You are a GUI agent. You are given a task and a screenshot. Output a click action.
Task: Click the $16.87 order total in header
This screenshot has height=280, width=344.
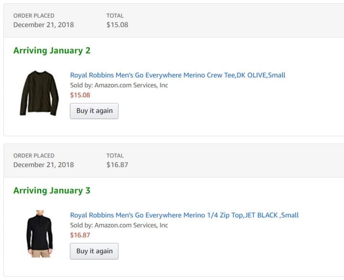(117, 165)
